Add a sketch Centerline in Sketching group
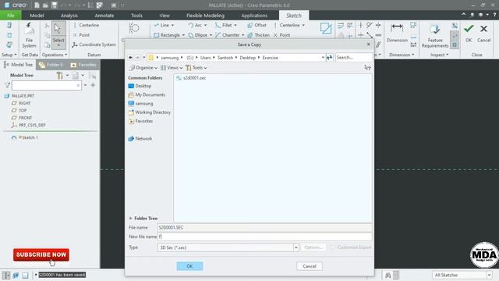499x281 pixels. [x=289, y=25]
